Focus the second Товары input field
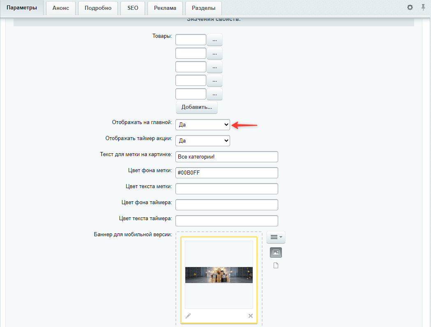 [191, 53]
